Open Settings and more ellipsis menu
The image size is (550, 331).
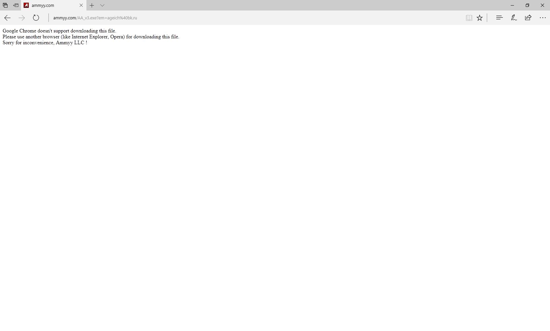tap(542, 18)
